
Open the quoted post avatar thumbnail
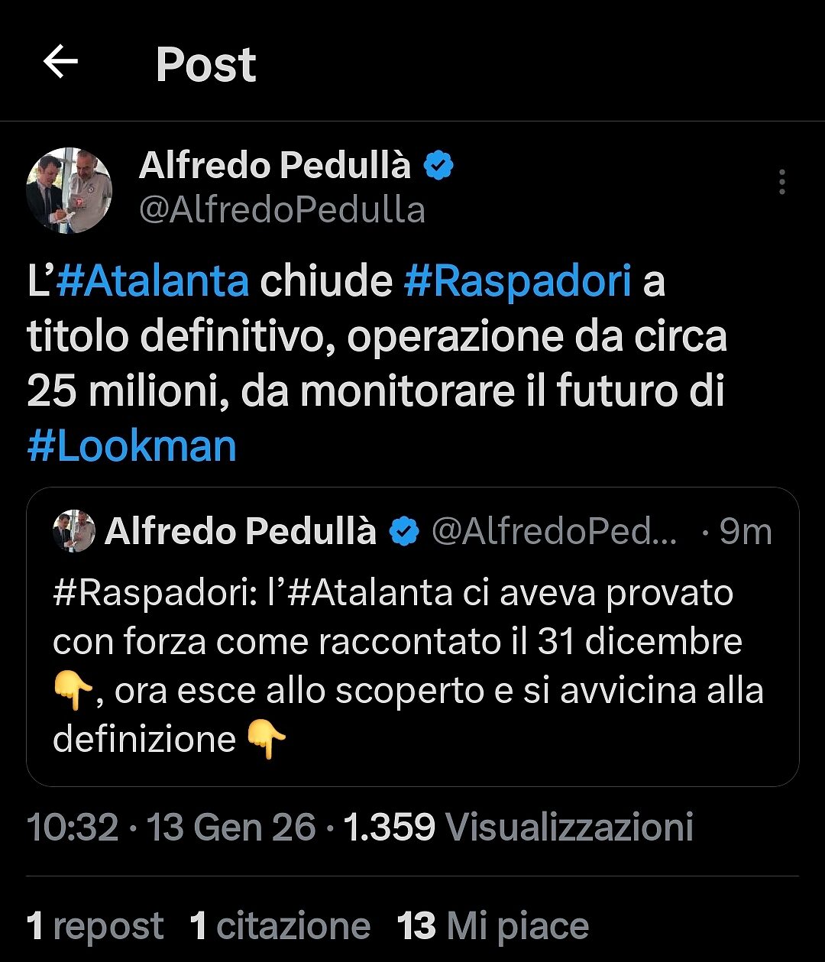pos(74,531)
